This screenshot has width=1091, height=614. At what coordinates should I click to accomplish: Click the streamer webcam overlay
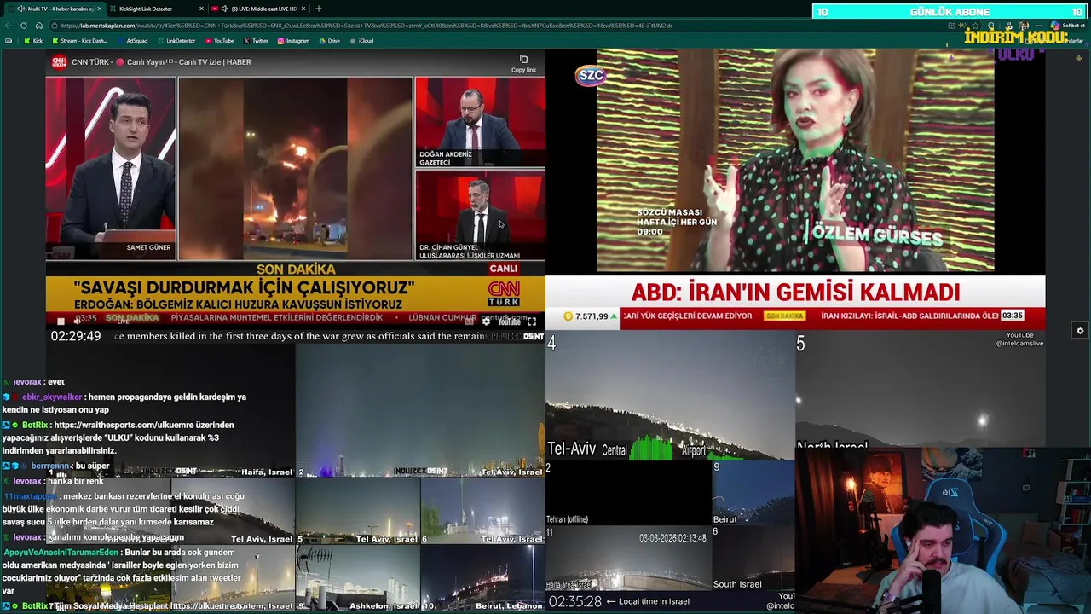[x=943, y=530]
